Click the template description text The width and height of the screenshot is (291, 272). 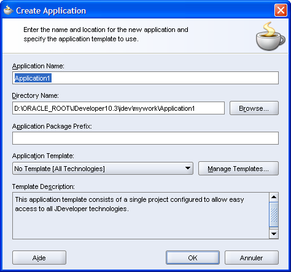[130, 204]
